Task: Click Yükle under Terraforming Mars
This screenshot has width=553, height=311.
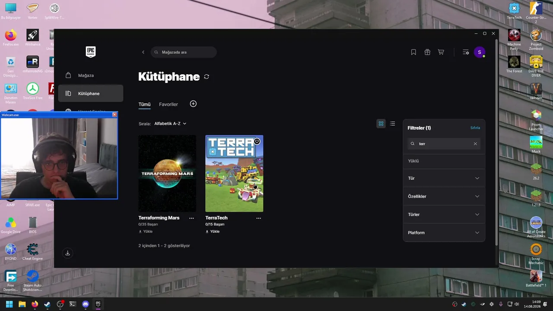Action: click(x=146, y=232)
